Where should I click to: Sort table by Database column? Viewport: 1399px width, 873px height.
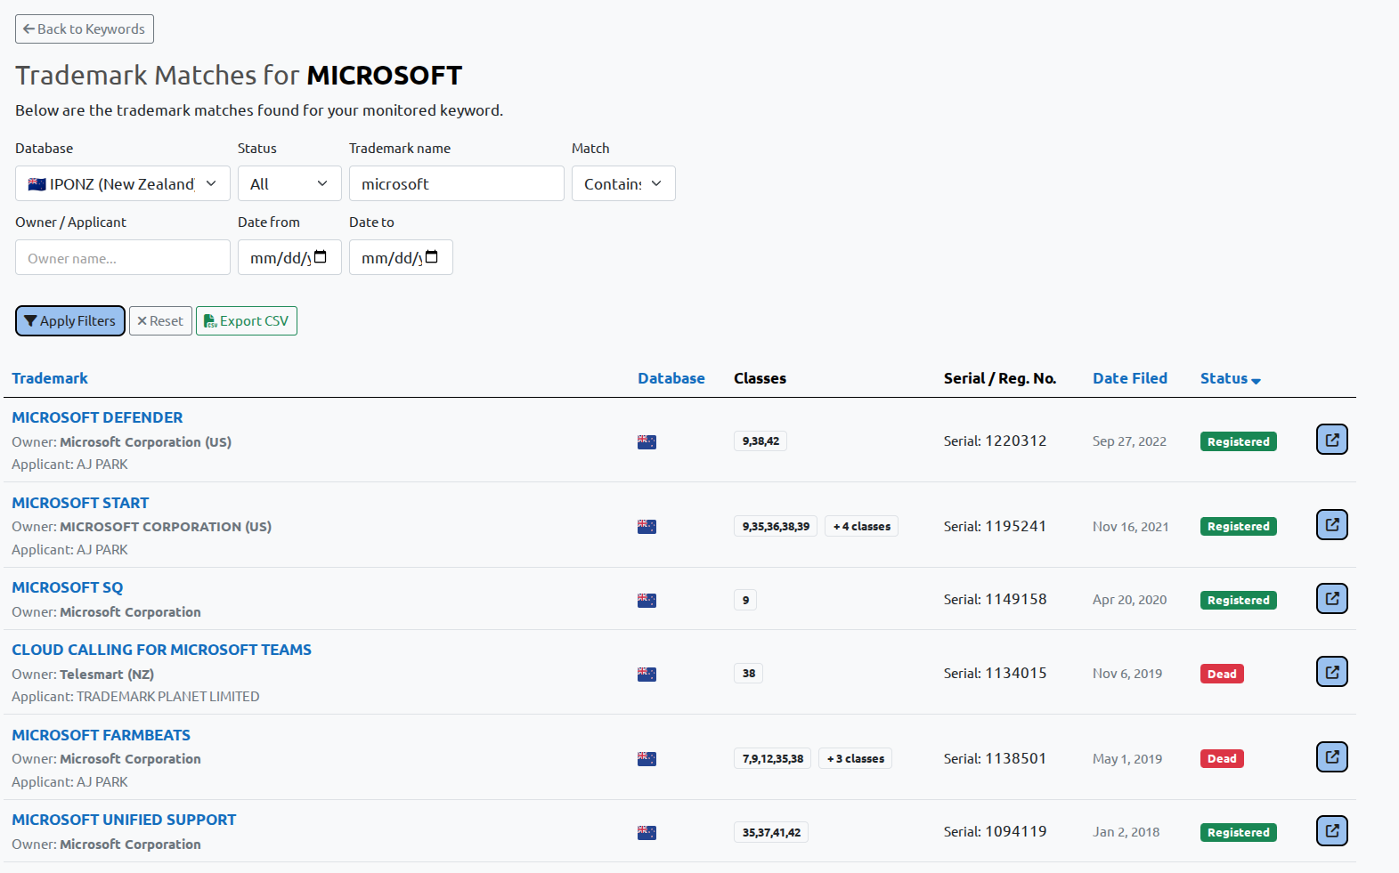[671, 378]
